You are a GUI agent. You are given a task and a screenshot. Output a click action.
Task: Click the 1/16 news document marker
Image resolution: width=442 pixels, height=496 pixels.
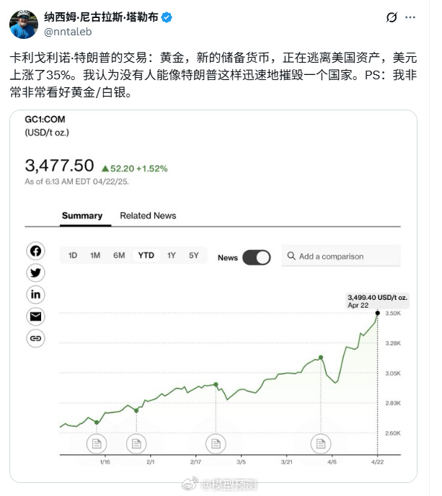click(97, 443)
